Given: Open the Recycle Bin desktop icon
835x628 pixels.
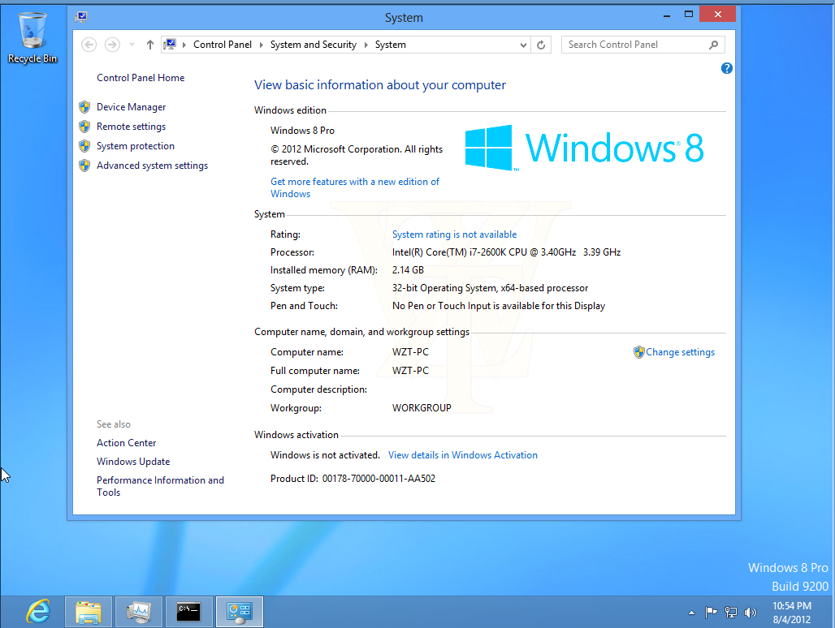Looking at the screenshot, I should point(32,38).
